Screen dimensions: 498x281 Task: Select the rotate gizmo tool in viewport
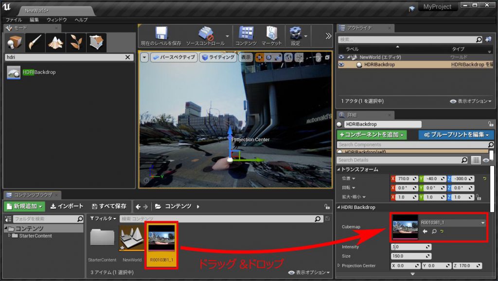pyautogui.click(x=268, y=57)
